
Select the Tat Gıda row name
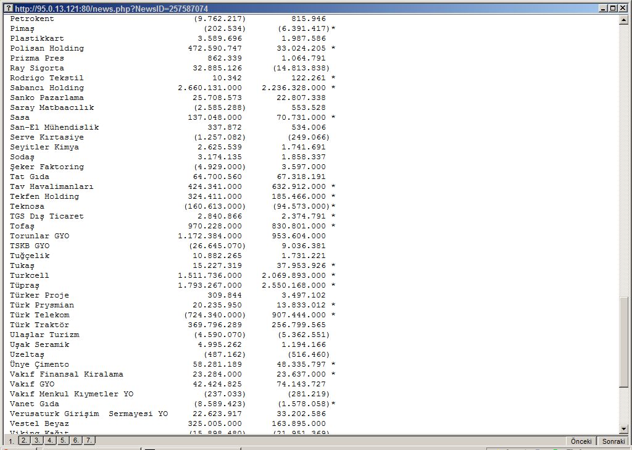pos(30,177)
